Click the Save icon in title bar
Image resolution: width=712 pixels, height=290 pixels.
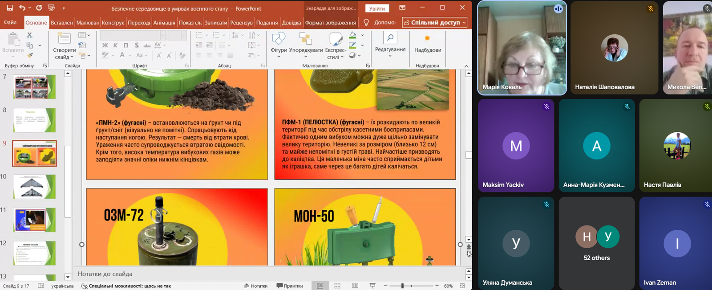point(9,8)
